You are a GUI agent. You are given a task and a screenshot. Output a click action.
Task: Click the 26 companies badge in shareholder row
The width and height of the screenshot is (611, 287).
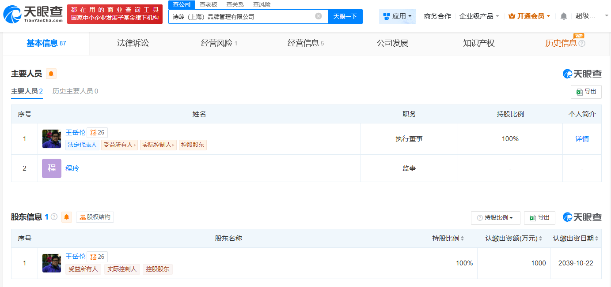pos(97,257)
